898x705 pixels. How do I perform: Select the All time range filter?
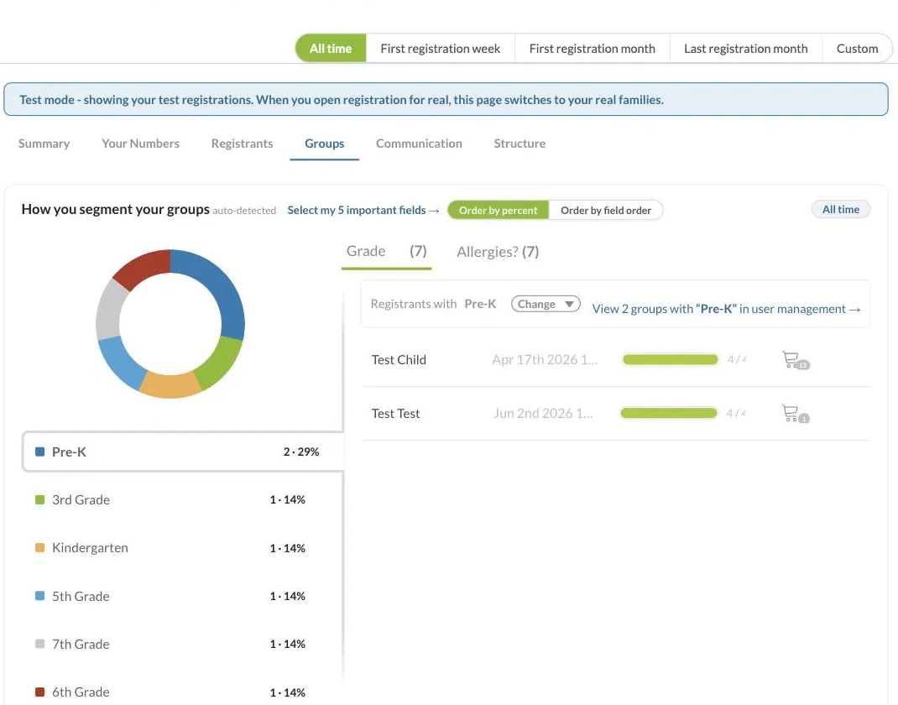pos(331,49)
